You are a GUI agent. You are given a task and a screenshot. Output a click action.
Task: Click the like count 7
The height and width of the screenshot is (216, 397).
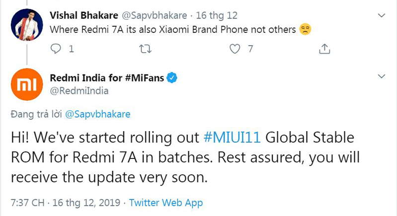[251, 49]
